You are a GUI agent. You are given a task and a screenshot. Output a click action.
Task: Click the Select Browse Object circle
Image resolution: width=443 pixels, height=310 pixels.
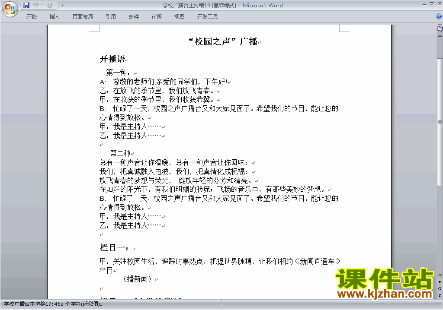click(x=440, y=288)
